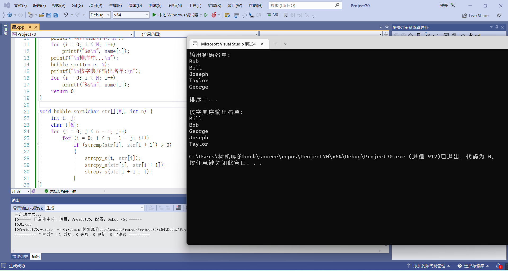Click the increase indent lines icon
This screenshot has height=271, width=508.
point(269,15)
